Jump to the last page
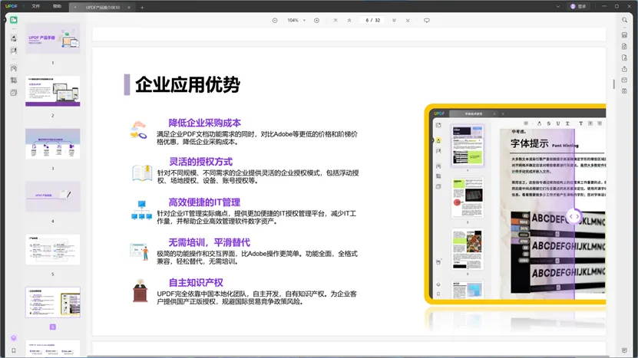The width and height of the screenshot is (638, 358). [408, 21]
